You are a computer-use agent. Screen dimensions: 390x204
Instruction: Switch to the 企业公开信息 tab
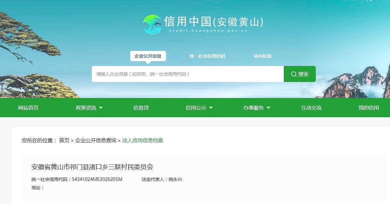coord(147,56)
